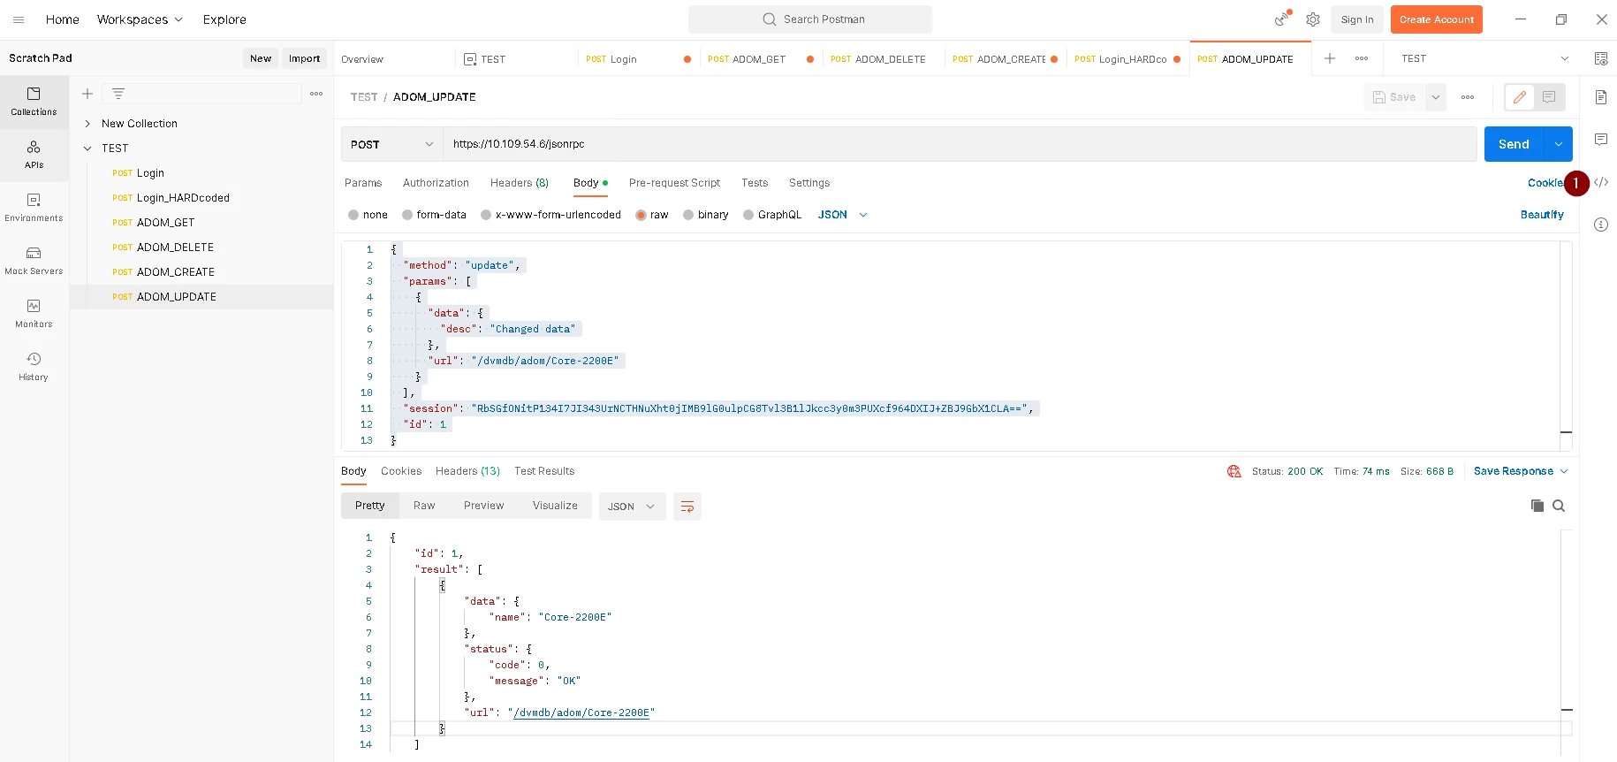Open APIs sidebar panel

tap(34, 155)
